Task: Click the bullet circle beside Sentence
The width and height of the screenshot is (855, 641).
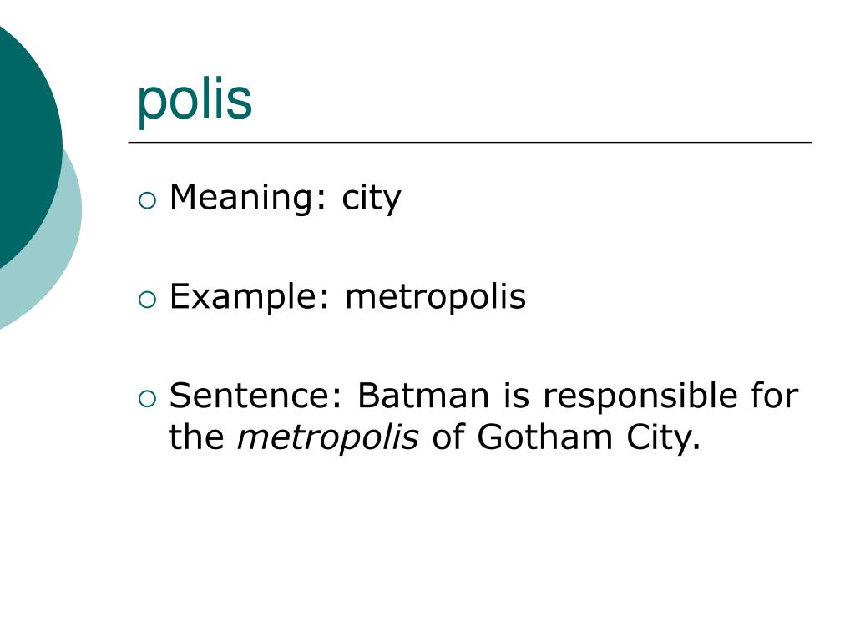Action: [x=147, y=400]
